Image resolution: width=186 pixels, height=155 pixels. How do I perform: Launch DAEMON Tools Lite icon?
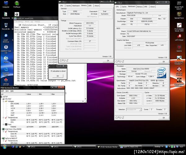6,49
